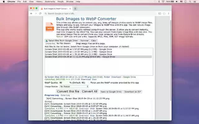Click the shield extension icon
Image resolution: width=199 pixels, height=124 pixels.
[x=164, y=14]
